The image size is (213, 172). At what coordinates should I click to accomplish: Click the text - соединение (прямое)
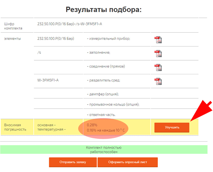point(106,66)
